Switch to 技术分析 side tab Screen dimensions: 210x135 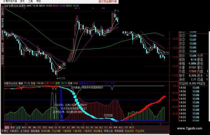(2, 23)
